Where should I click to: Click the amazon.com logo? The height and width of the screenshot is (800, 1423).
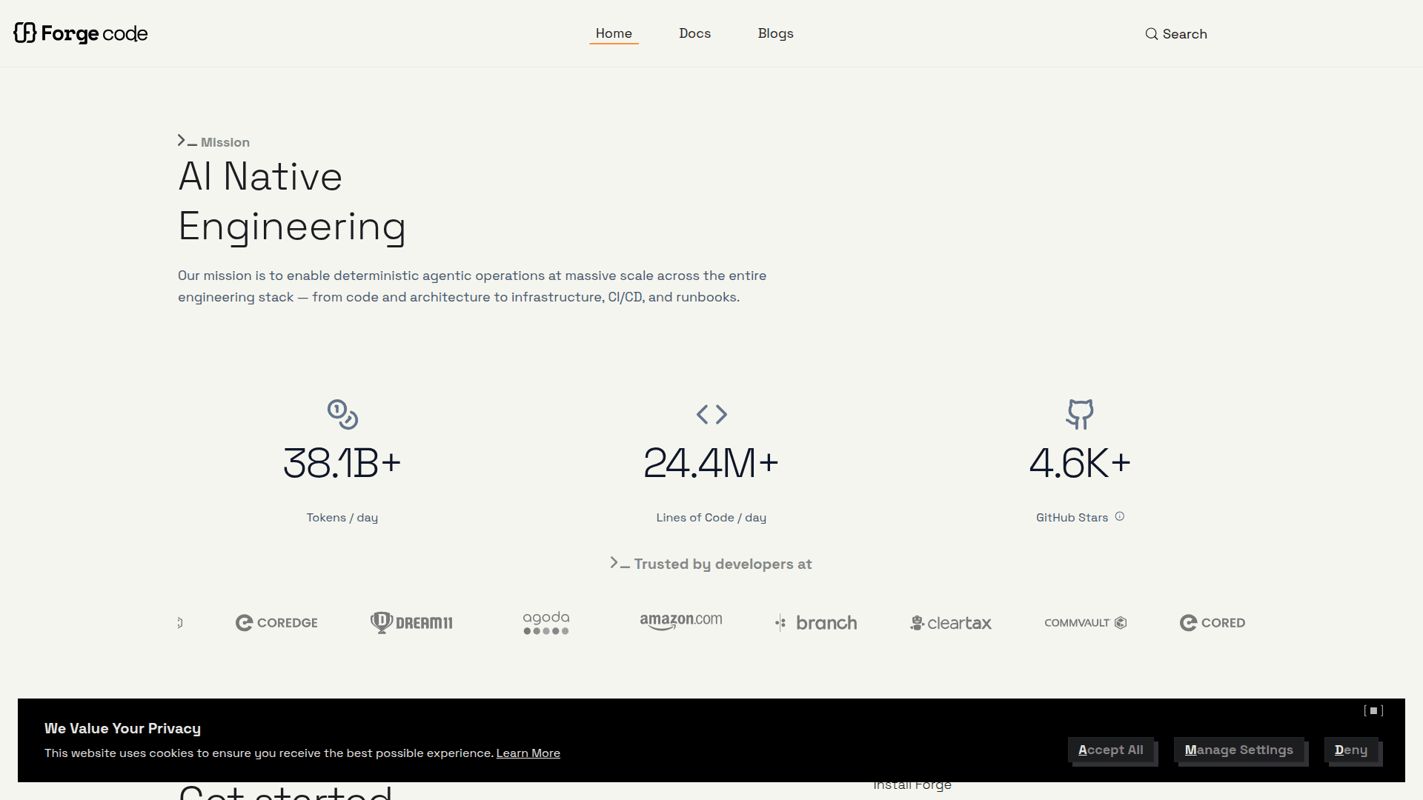pos(680,621)
